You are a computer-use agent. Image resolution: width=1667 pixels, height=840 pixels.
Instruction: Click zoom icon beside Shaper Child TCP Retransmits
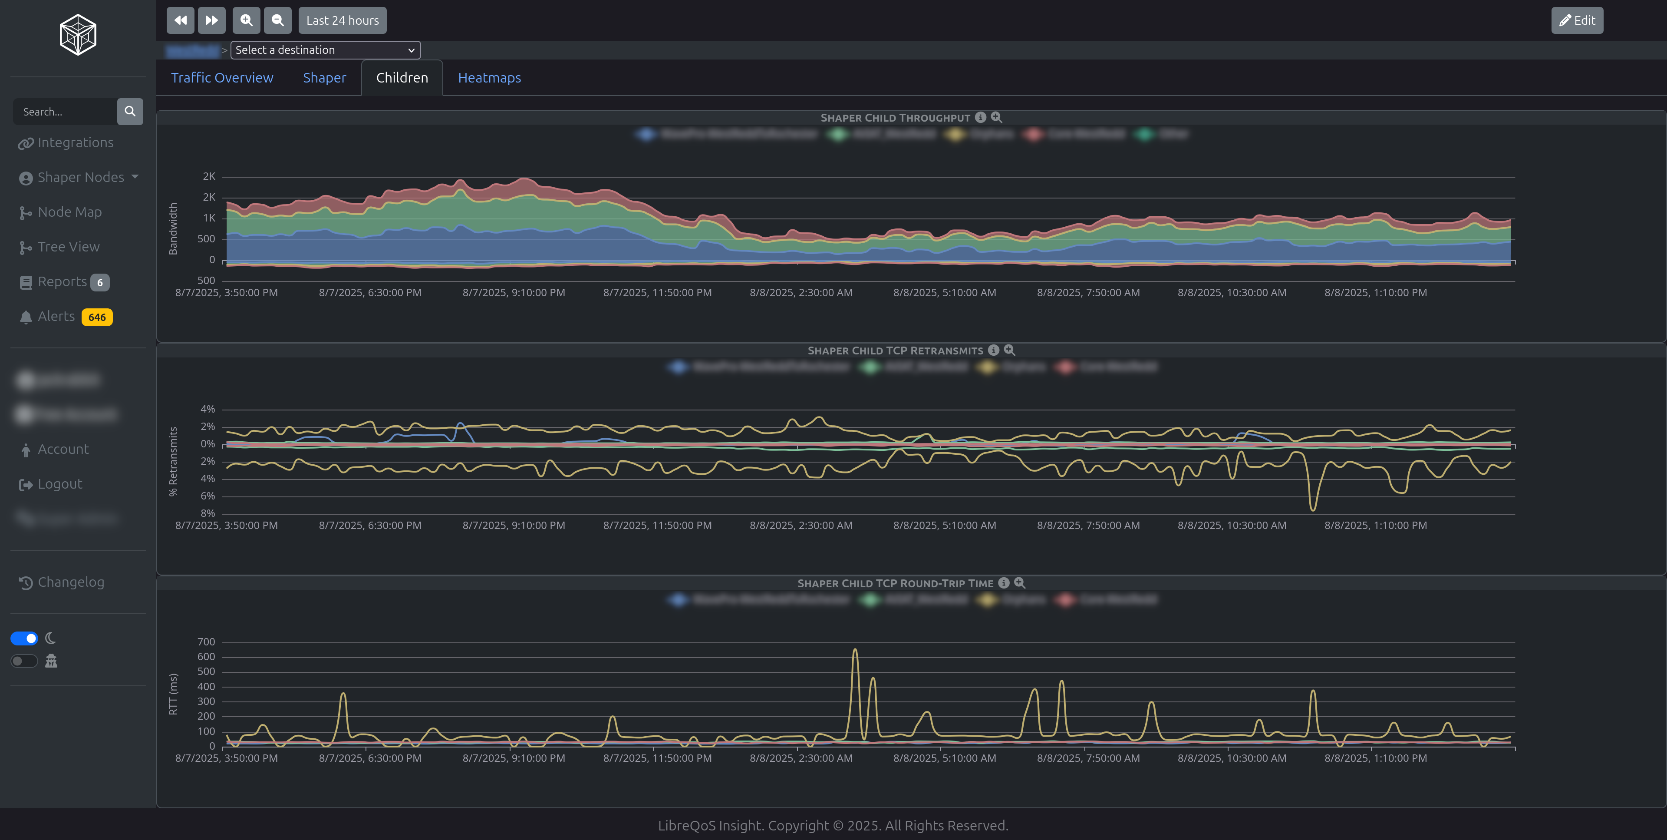[x=1009, y=351]
